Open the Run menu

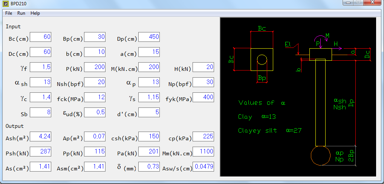pyautogui.click(x=21, y=13)
